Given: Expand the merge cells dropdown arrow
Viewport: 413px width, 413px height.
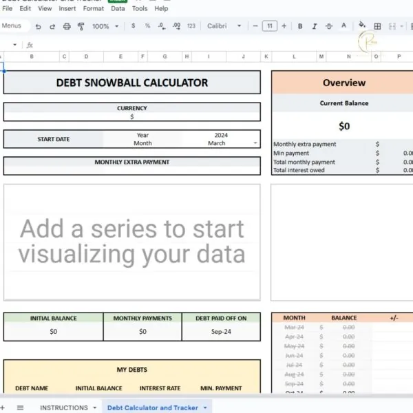Looking at the screenshot, I should (x=402, y=26).
